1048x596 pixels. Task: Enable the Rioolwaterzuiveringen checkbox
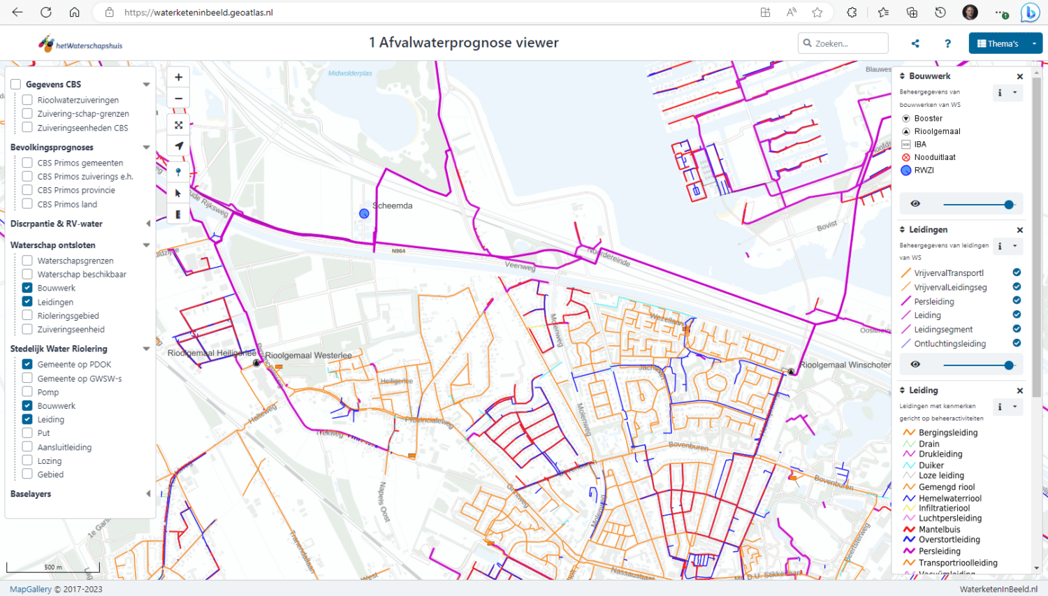pos(26,99)
